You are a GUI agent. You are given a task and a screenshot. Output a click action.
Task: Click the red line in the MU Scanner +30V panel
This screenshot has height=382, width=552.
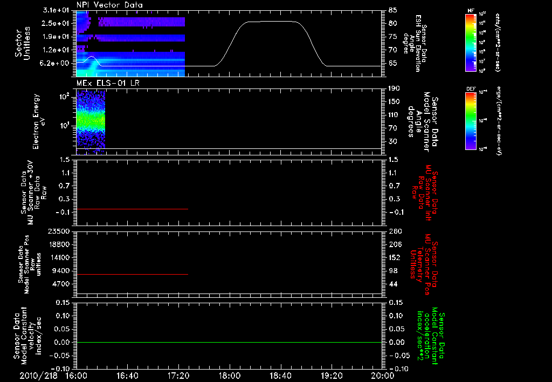133,209
